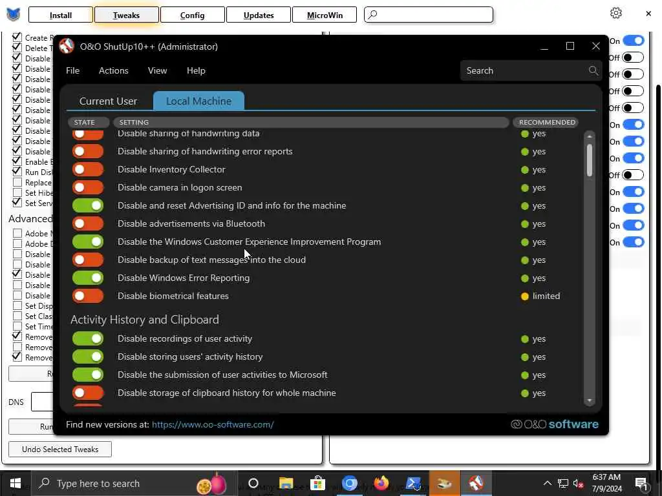This screenshot has width=662, height=496.
Task: Toggle Disable recordings of user activity
Action: 88,338
